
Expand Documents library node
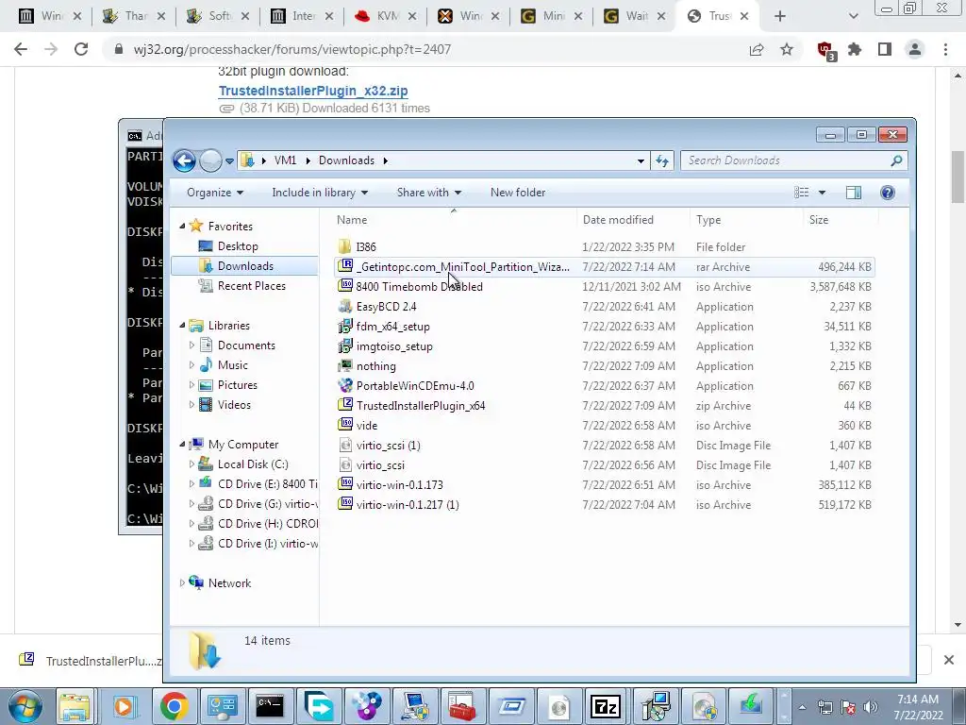coord(192,346)
